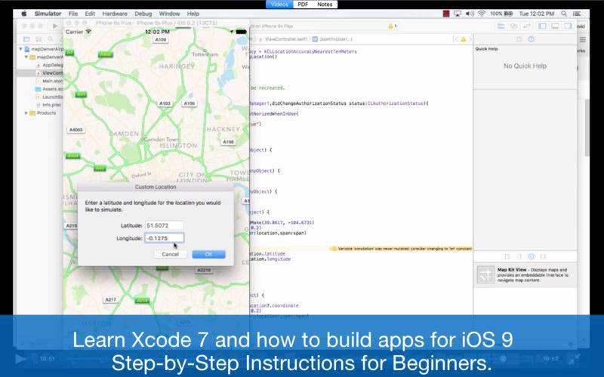This screenshot has width=604, height=377.
Task: Show code snippet library icon
Action: (519, 256)
